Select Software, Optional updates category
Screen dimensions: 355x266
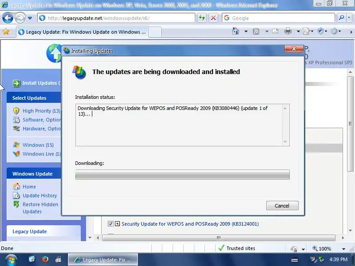pyautogui.click(x=42, y=120)
